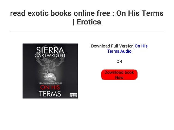
Task: Click white Terms word on cover
Action: tap(50, 94)
